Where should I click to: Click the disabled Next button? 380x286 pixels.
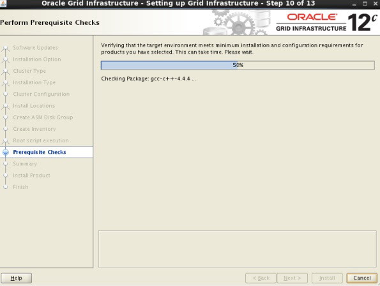[292, 278]
